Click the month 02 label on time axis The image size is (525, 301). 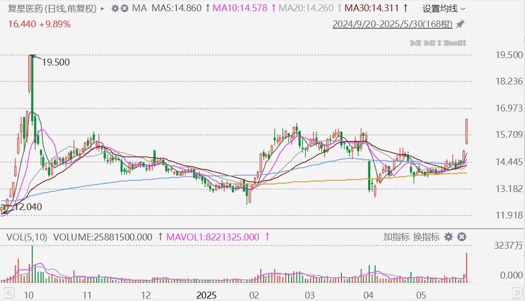254,295
